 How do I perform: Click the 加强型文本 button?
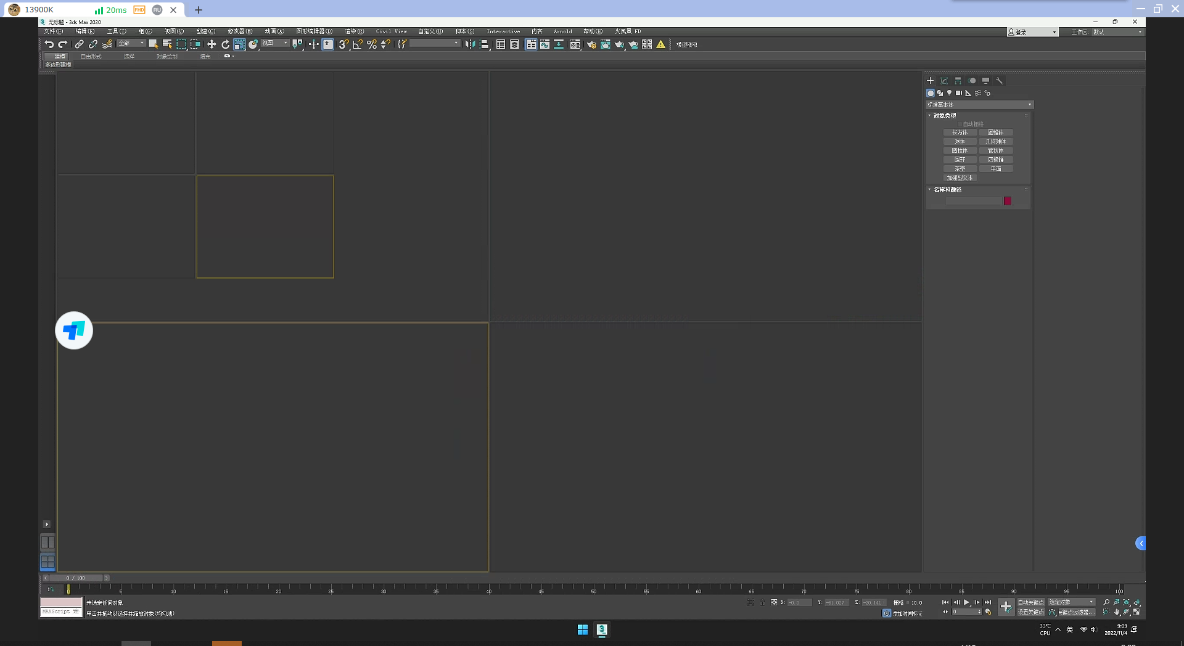(960, 178)
